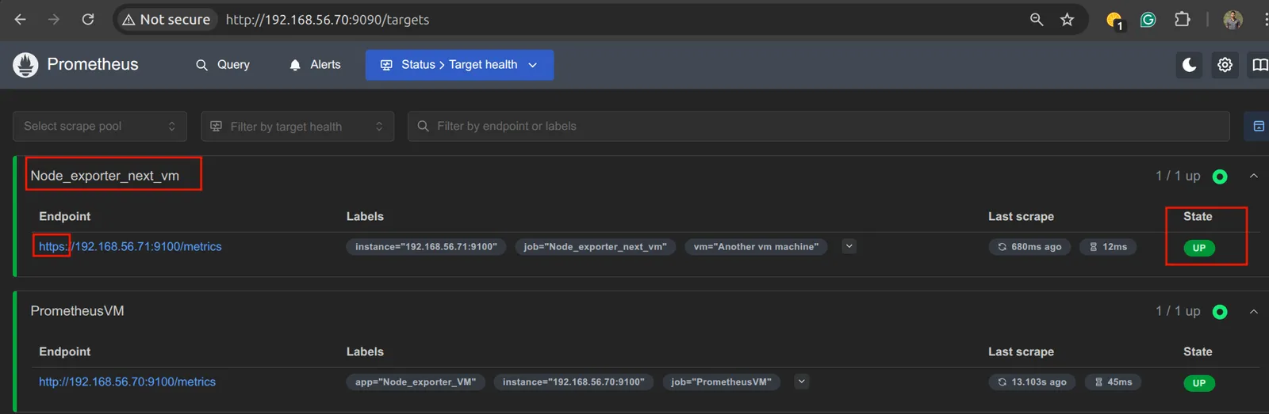Click the 1 / 1 up count for PrometheusVM
The image size is (1269, 414).
(x=1178, y=311)
